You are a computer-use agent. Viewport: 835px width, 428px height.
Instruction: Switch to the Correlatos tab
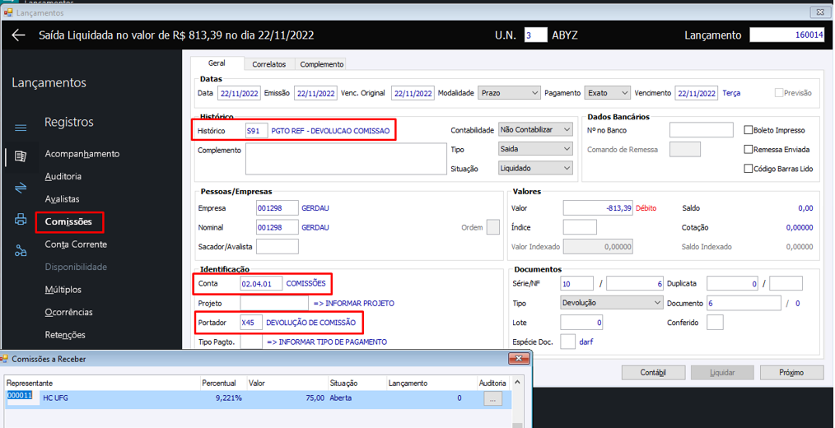[x=269, y=64]
